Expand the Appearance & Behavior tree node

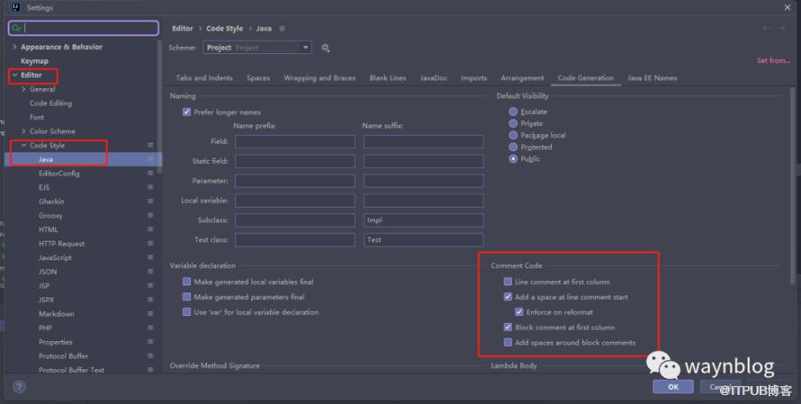14,47
